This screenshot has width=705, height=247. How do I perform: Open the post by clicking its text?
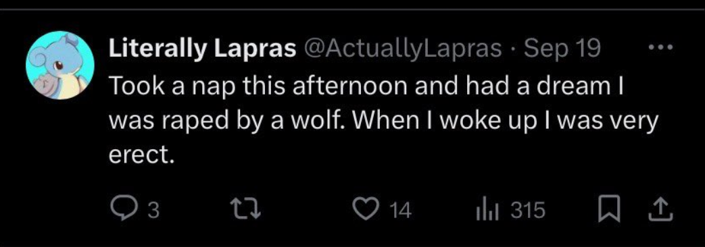point(383,120)
